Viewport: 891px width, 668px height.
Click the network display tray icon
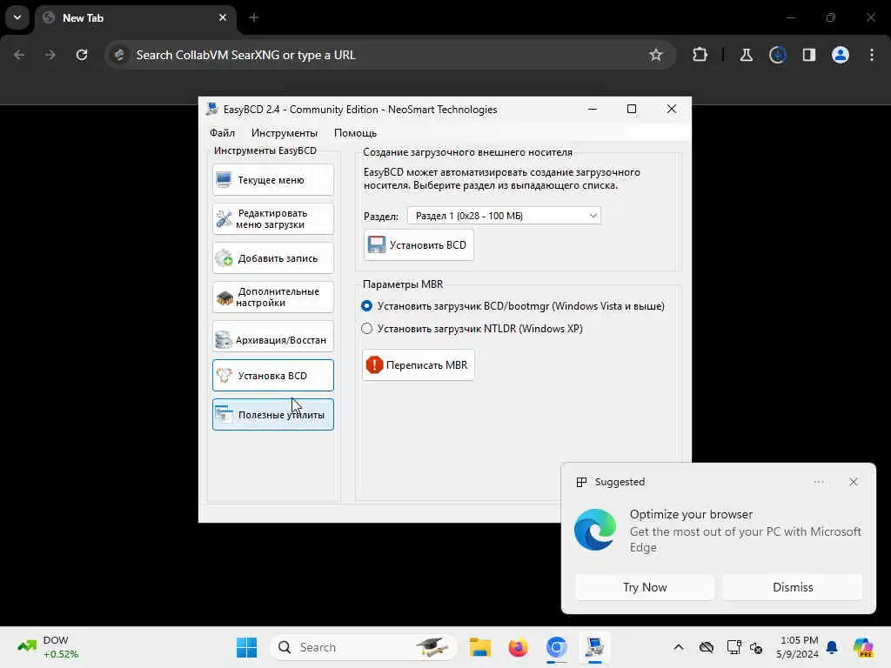[x=734, y=647]
